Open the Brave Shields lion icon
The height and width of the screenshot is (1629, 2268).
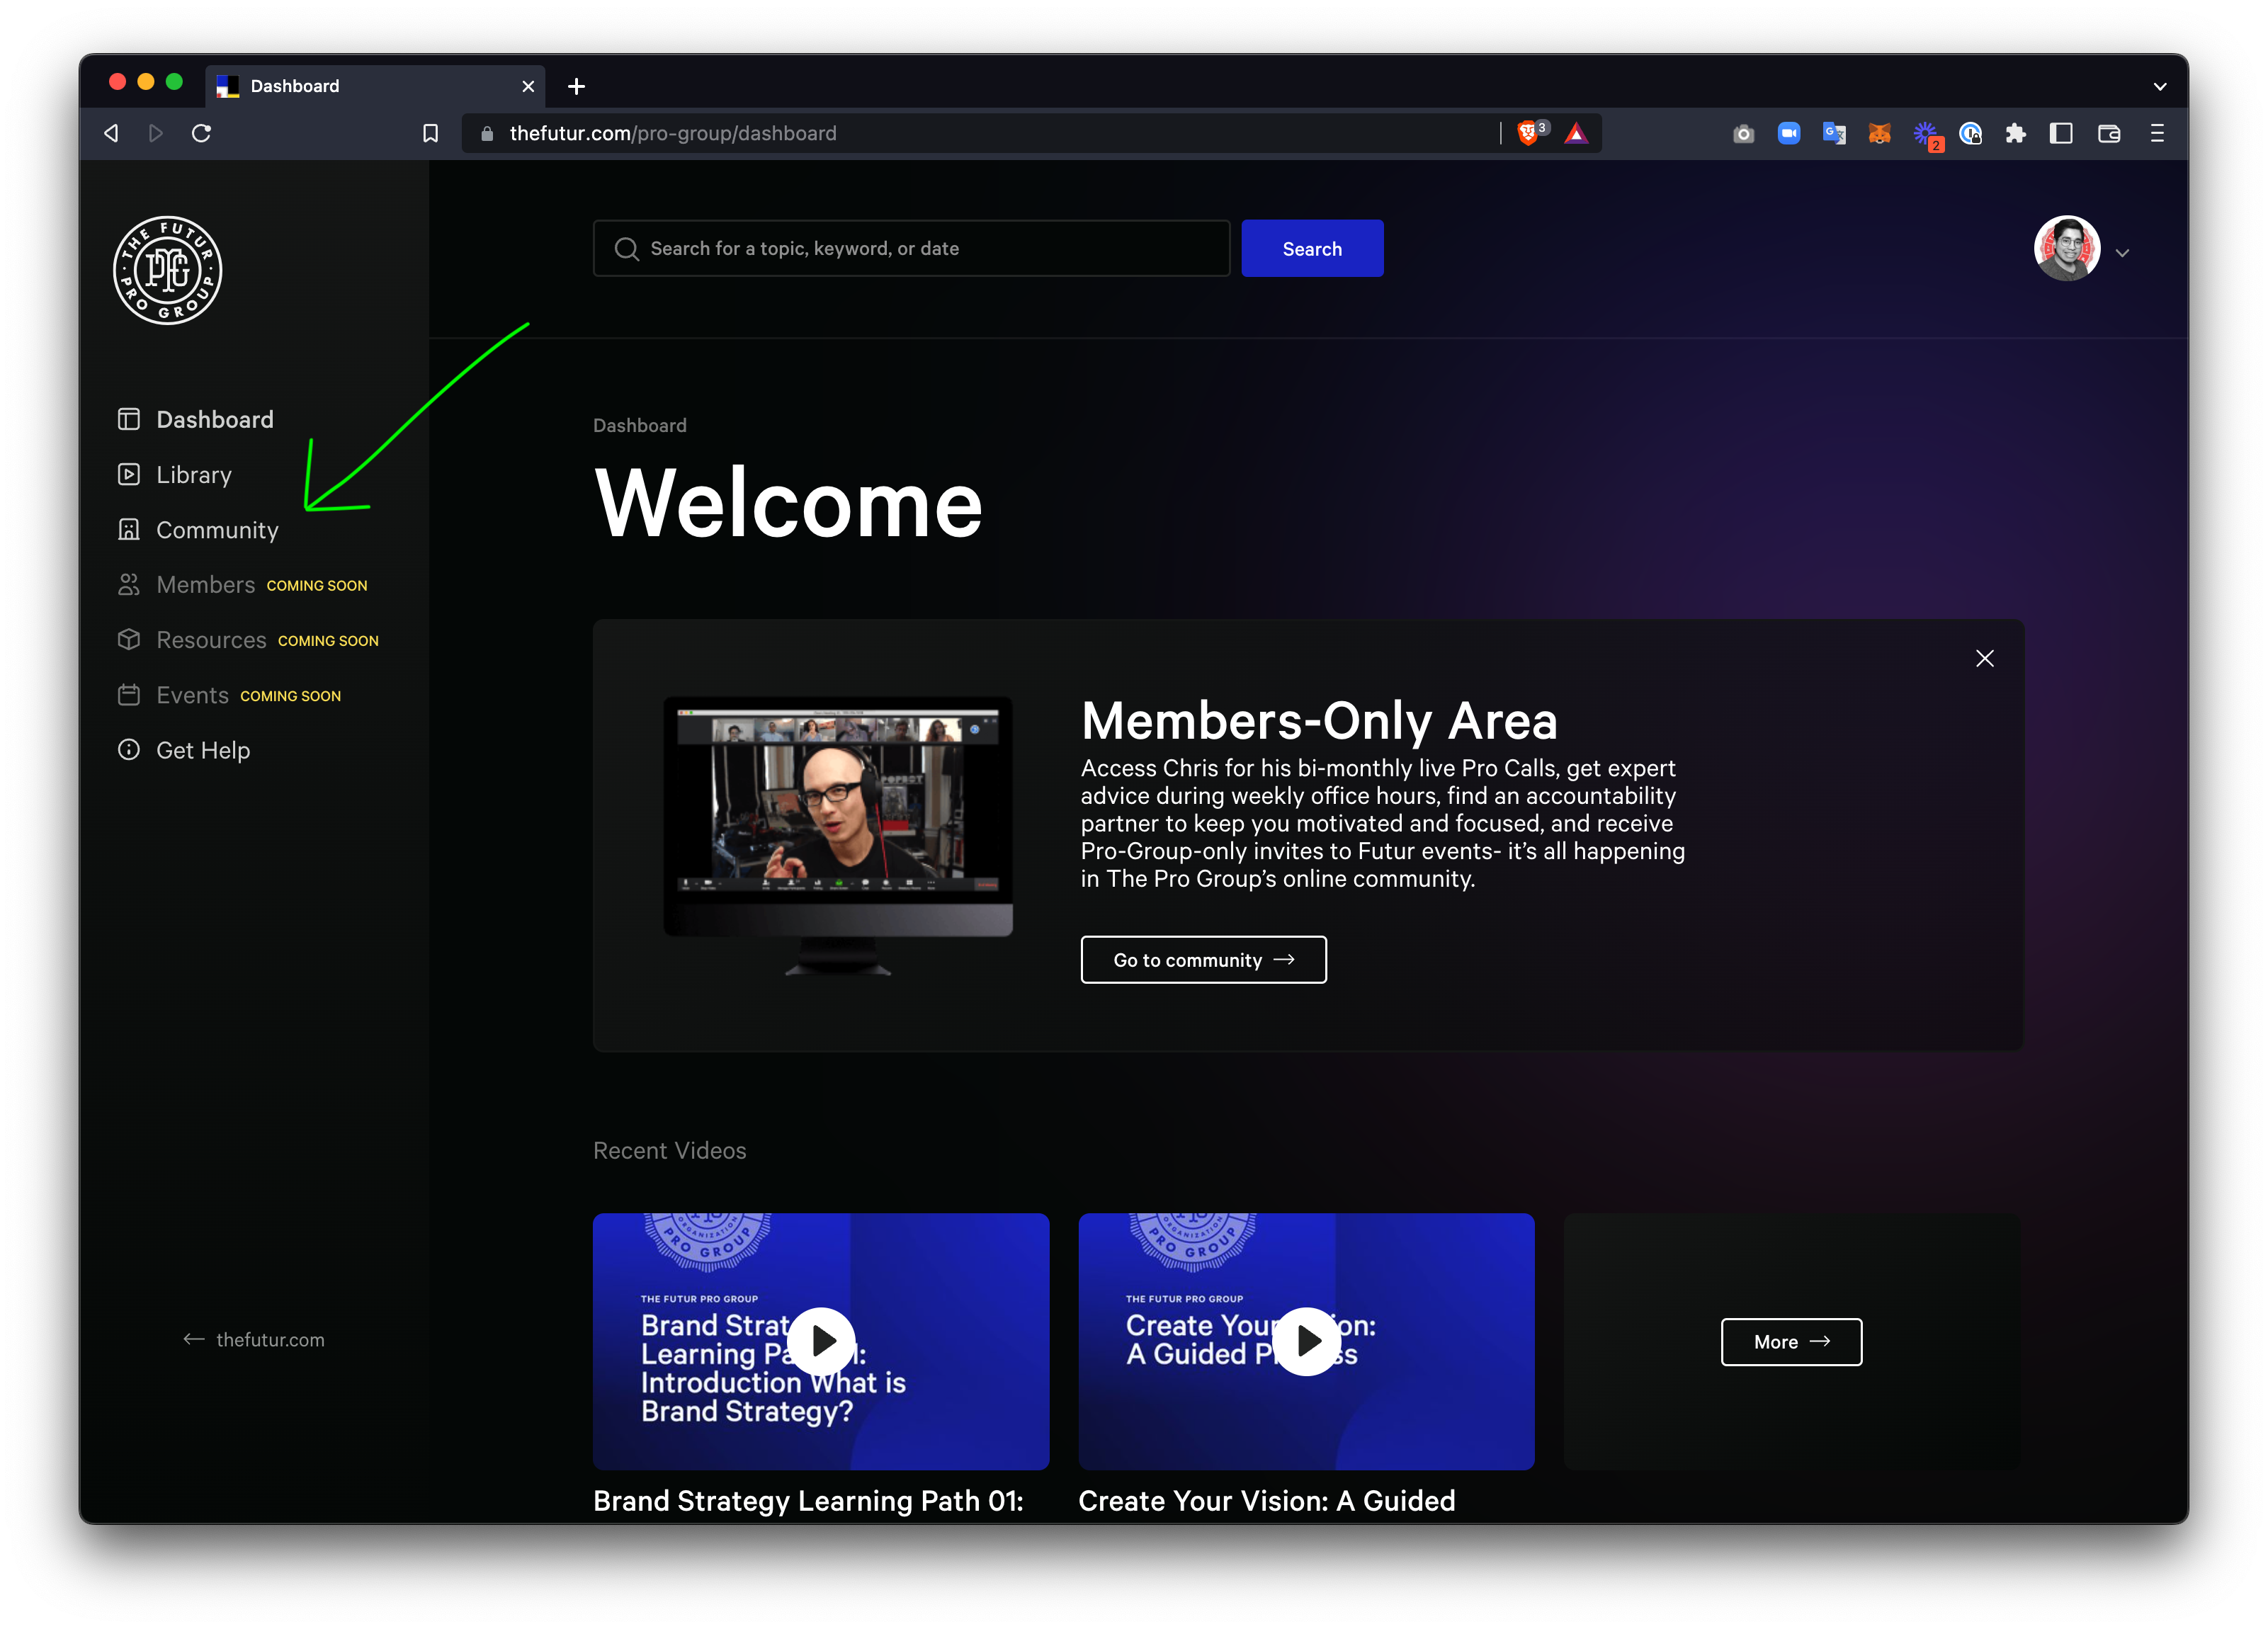(x=1527, y=133)
